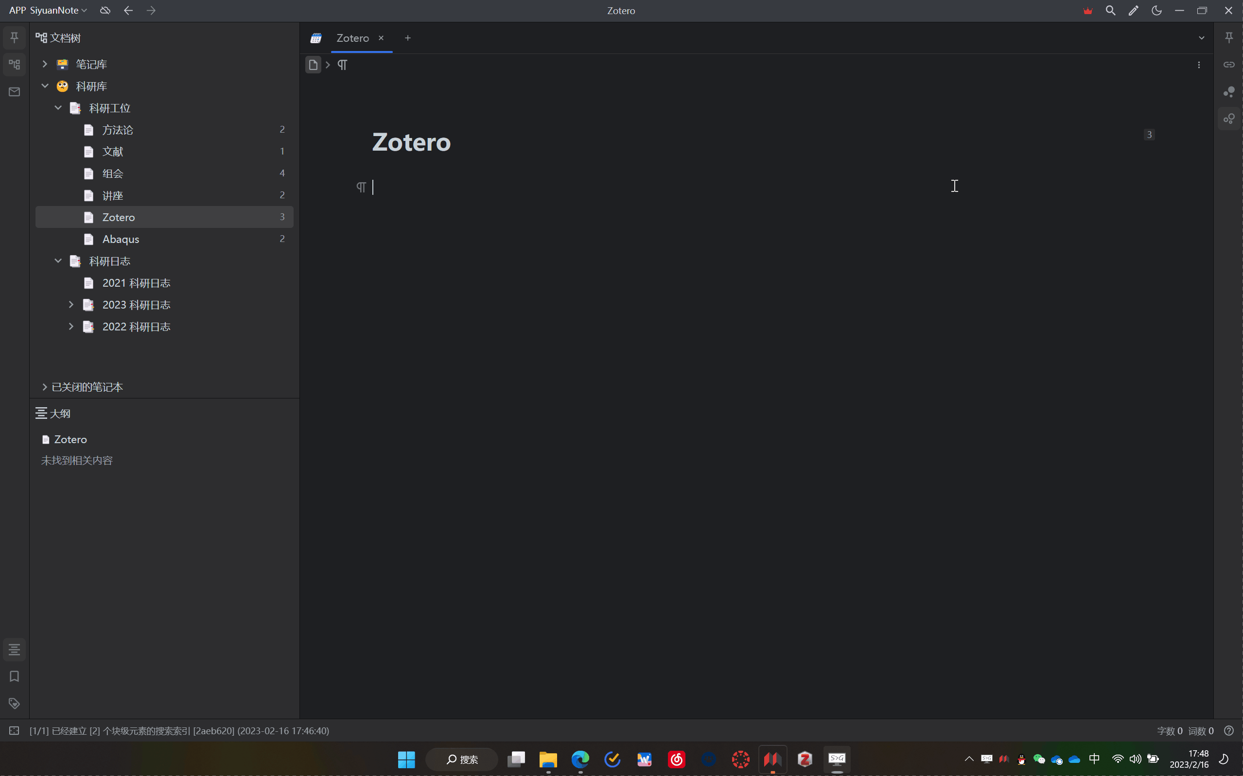Viewport: 1243px width, 776px height.
Task: Open the graph view icon in right dock
Action: (x=1228, y=92)
